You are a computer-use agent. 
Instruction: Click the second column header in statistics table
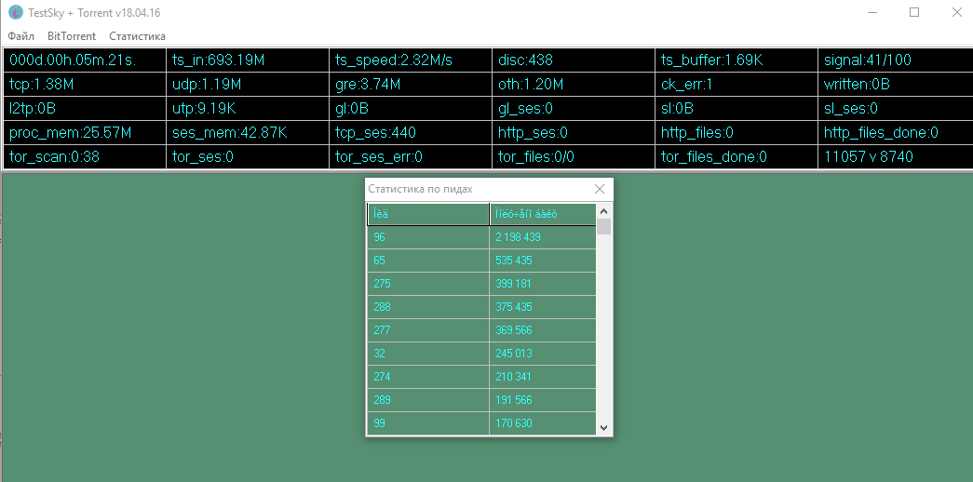pos(542,215)
